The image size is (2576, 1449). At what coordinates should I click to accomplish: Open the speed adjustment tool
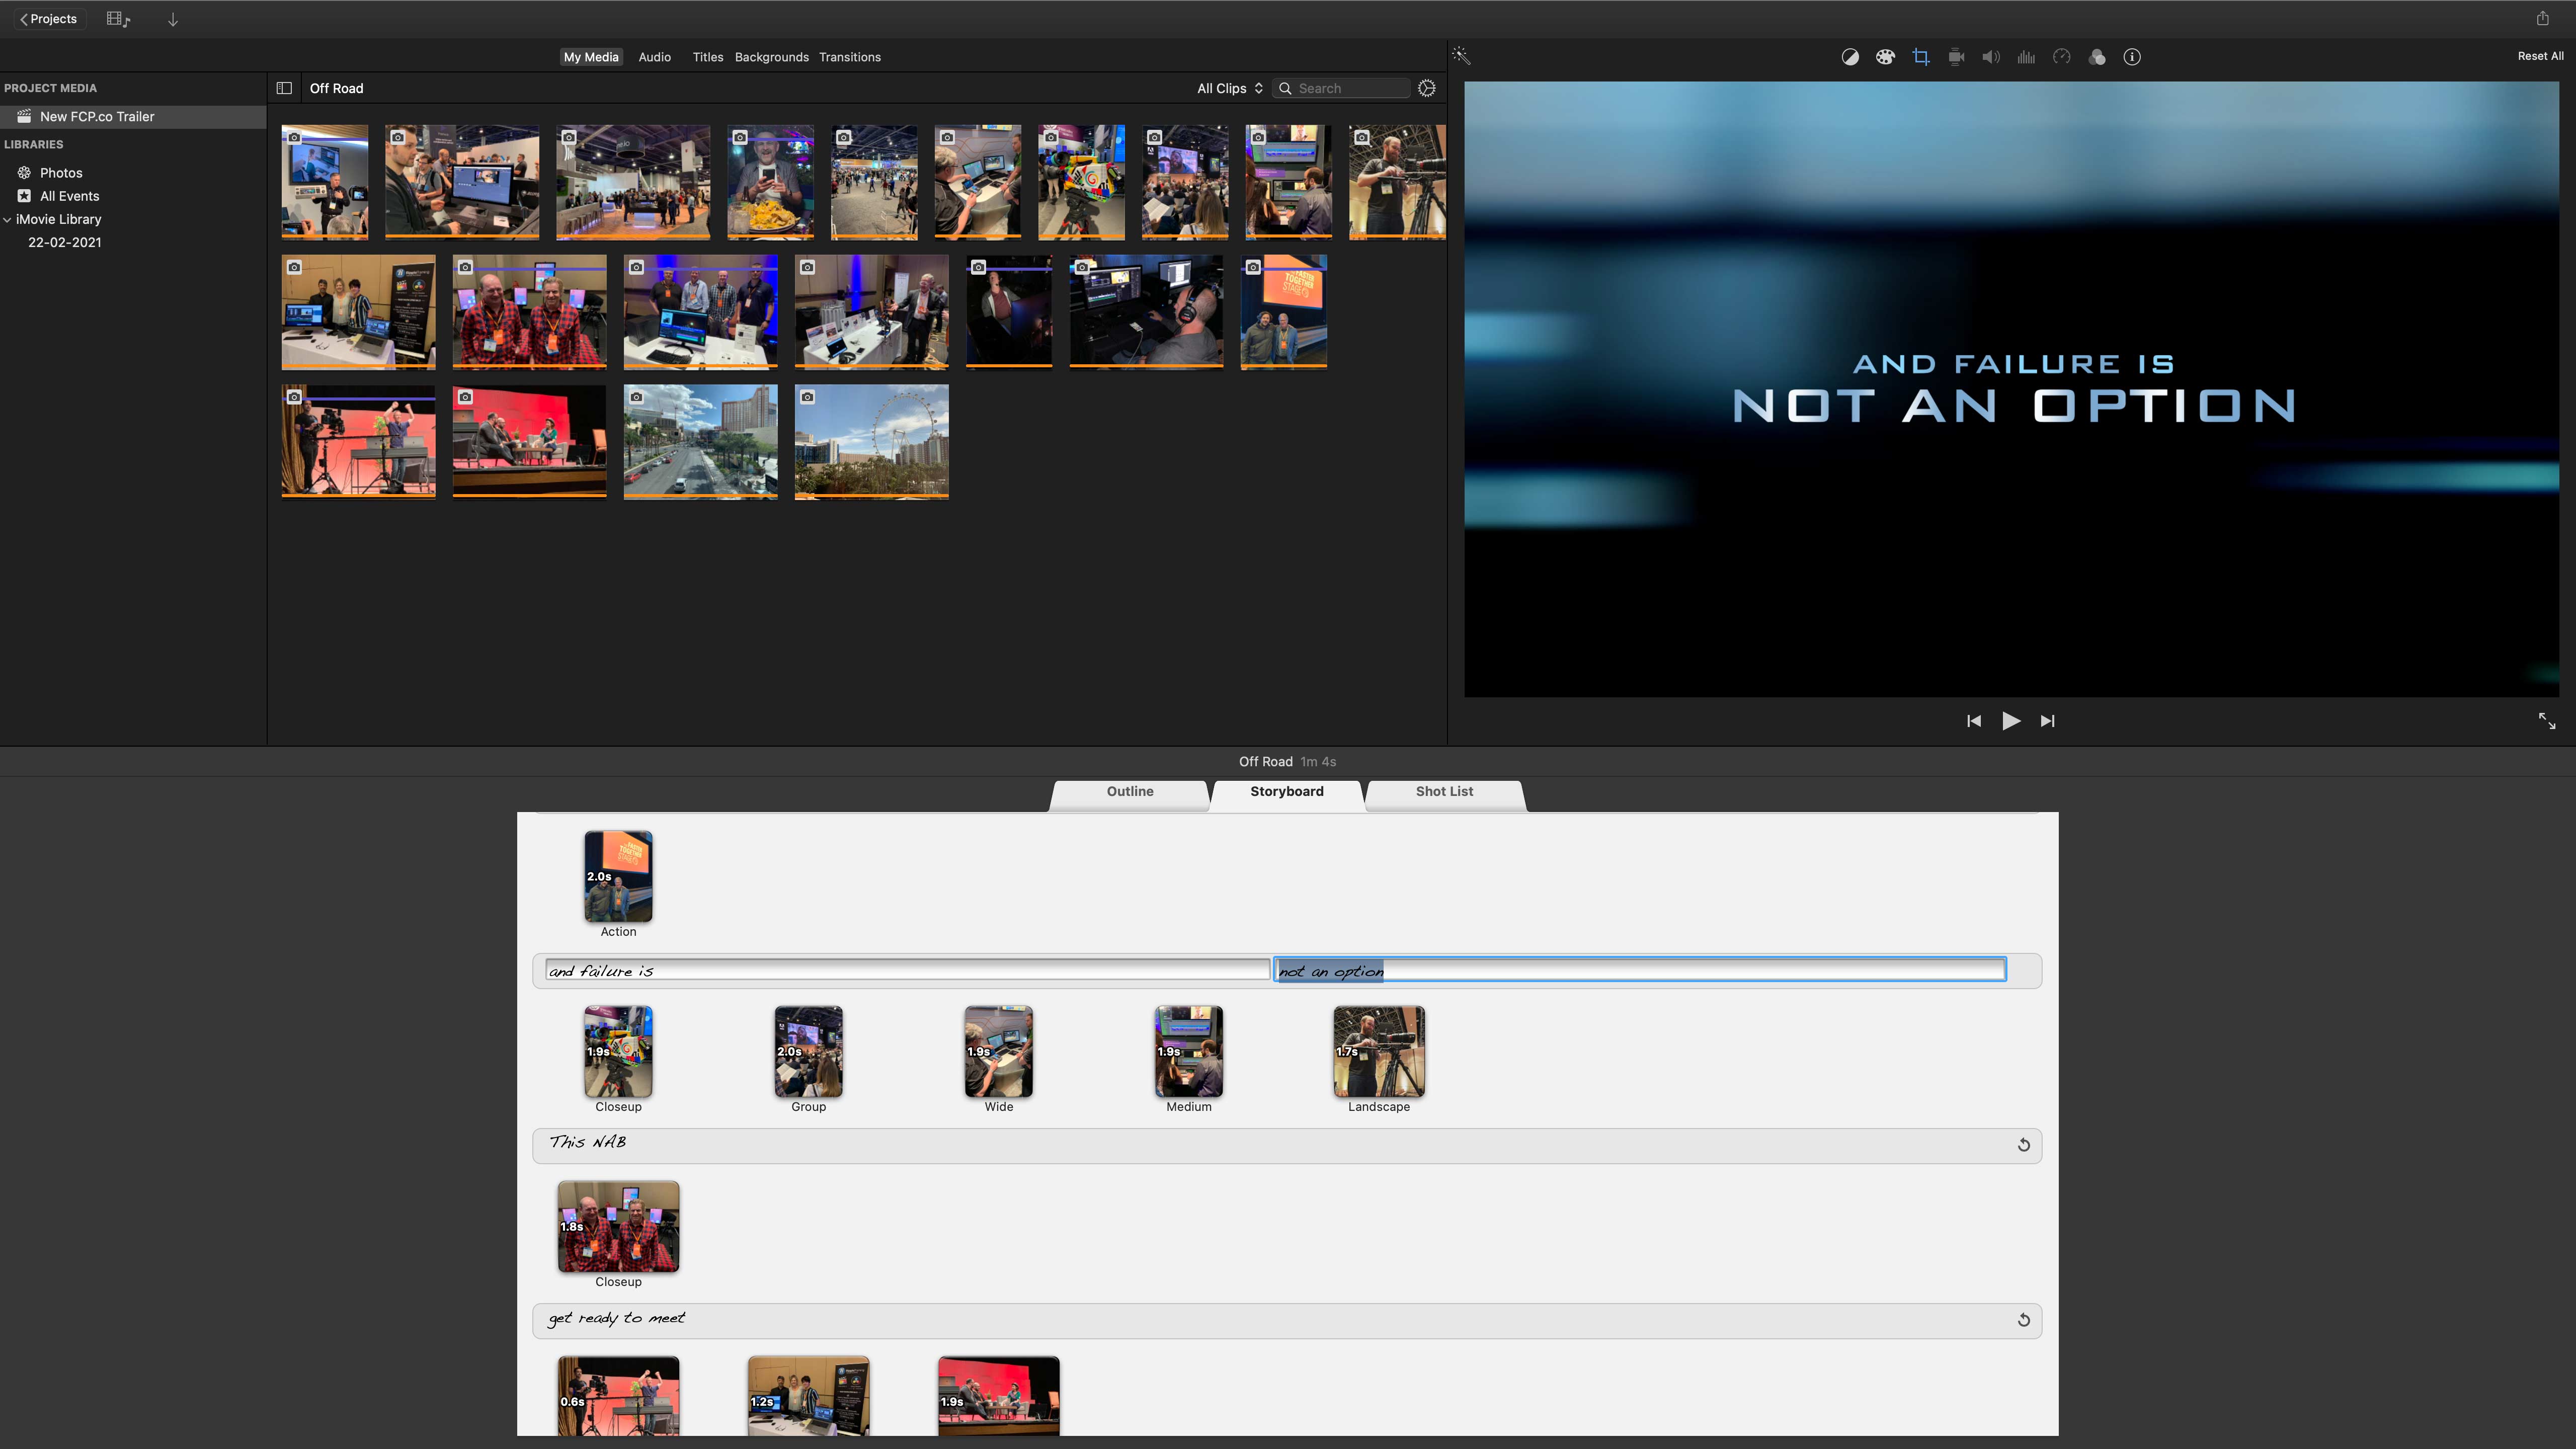[x=2062, y=57]
